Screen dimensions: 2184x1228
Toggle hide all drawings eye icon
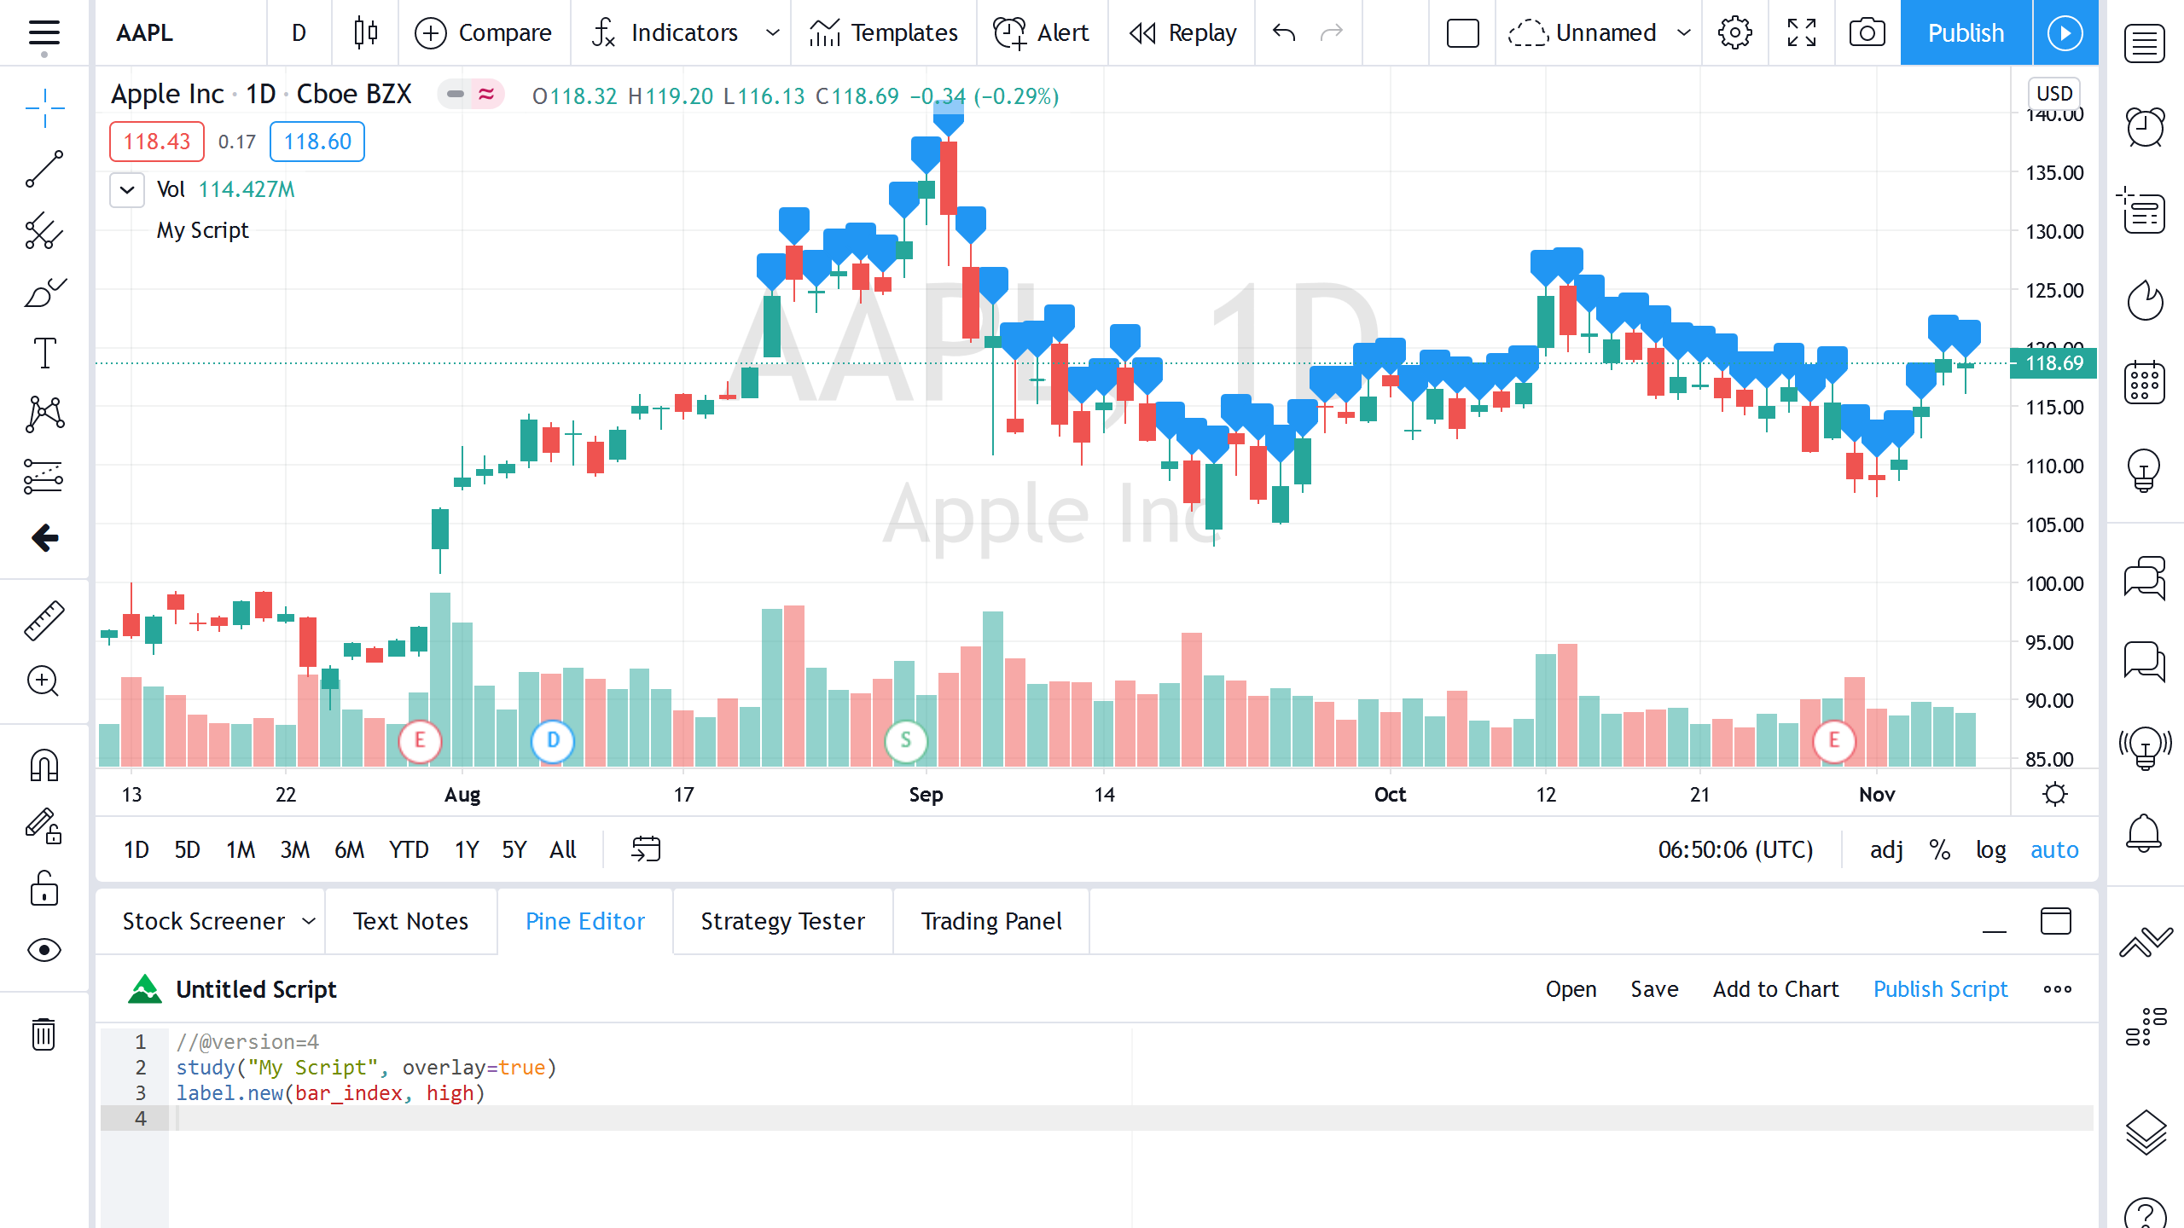44,950
